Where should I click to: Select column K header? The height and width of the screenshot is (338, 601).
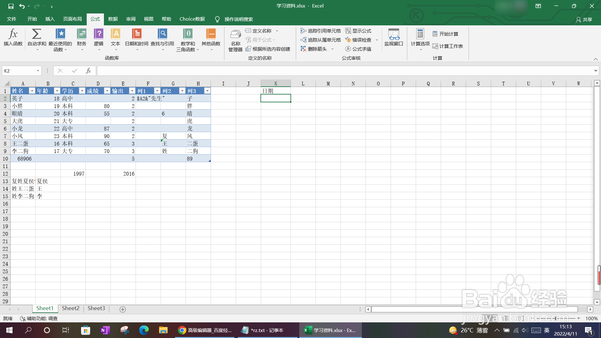pos(276,84)
